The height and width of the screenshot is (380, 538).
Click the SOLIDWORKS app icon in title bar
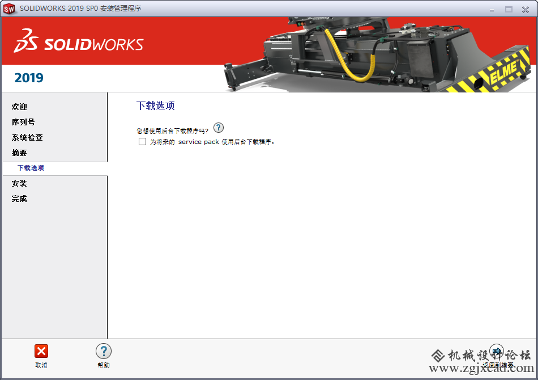[x=9, y=9]
